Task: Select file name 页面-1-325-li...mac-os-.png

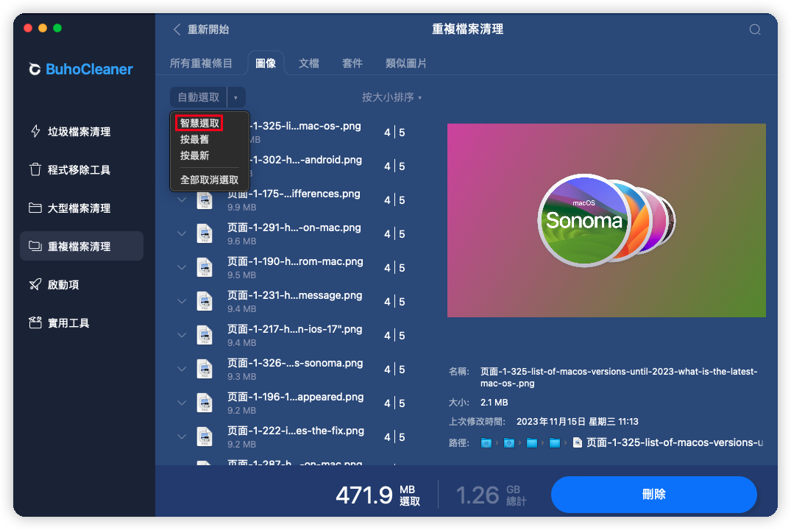Action: click(x=305, y=126)
